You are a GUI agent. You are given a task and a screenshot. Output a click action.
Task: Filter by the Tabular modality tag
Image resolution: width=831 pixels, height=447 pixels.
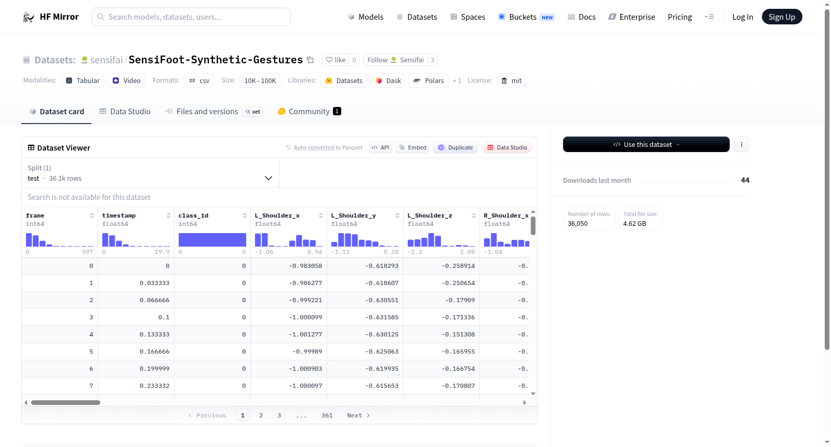[83, 80]
